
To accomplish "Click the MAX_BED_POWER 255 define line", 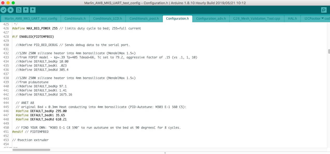I will click(x=76, y=28).
